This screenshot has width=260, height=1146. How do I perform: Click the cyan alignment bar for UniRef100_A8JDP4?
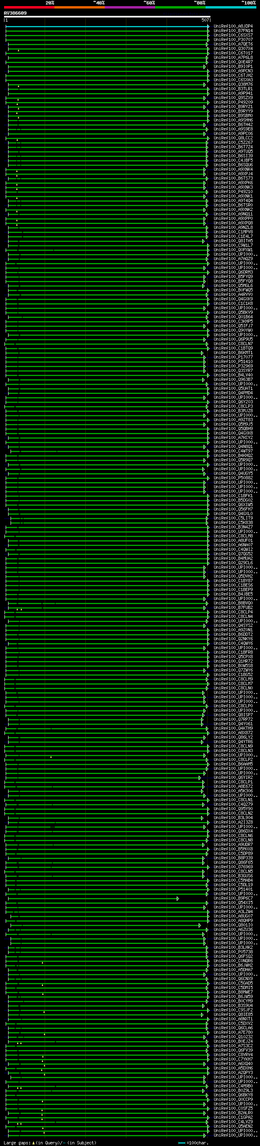coord(107,26)
